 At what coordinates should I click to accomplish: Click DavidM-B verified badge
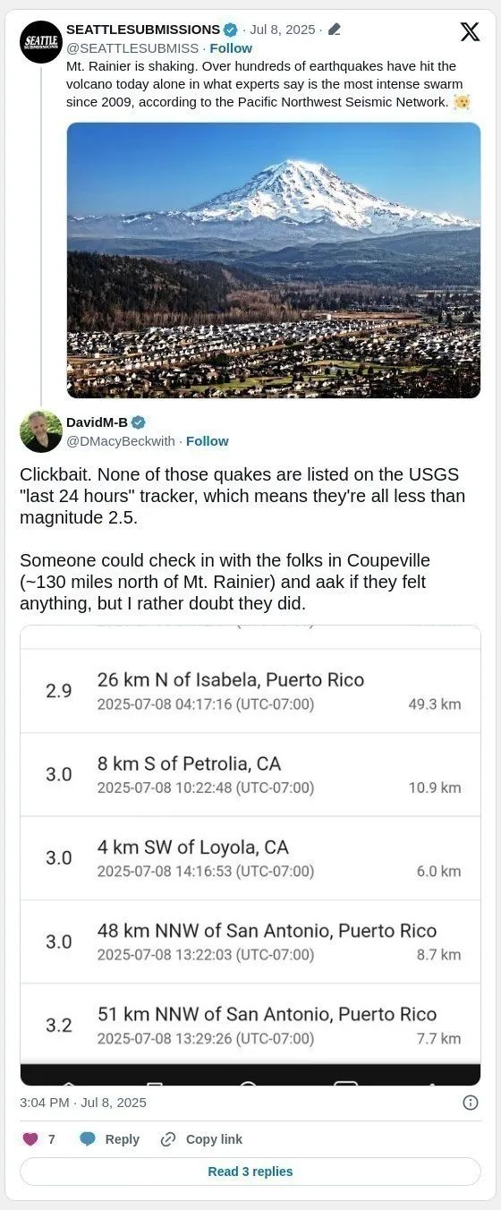pyautogui.click(x=139, y=422)
